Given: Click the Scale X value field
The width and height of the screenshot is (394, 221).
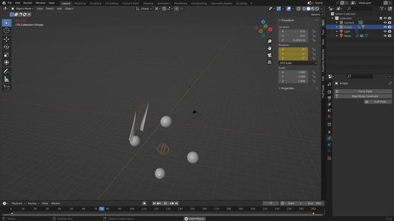Looking at the screenshot, I should point(293,72).
